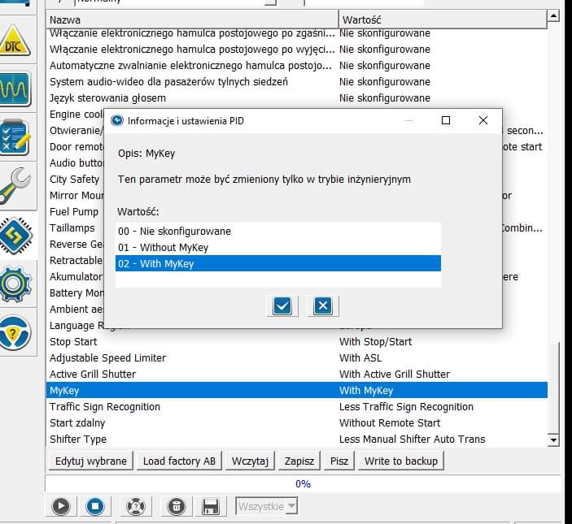Select the Język sterowania głosem row

(297, 98)
